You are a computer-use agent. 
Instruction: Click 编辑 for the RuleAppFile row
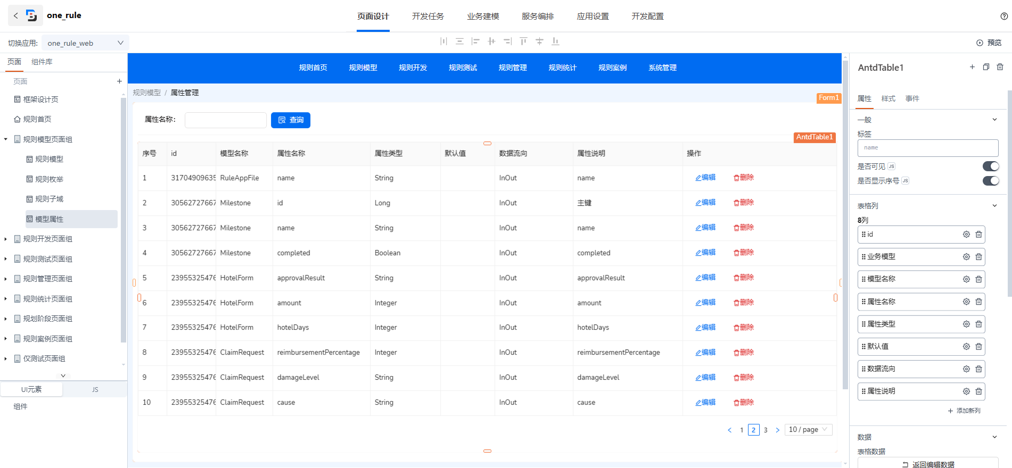point(705,178)
